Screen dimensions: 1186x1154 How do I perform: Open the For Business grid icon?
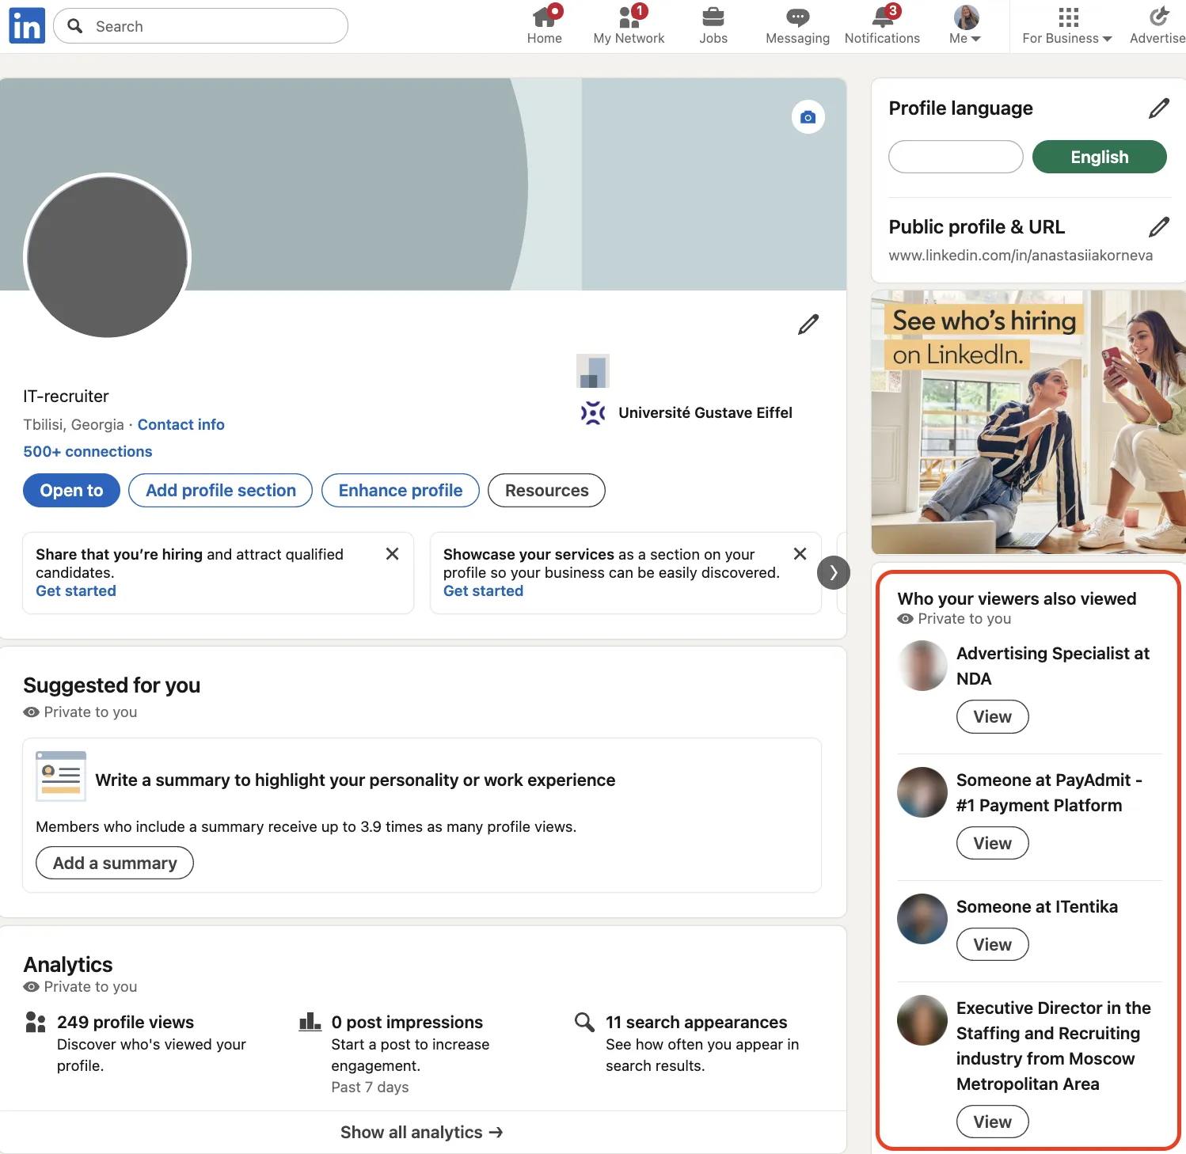point(1067,16)
